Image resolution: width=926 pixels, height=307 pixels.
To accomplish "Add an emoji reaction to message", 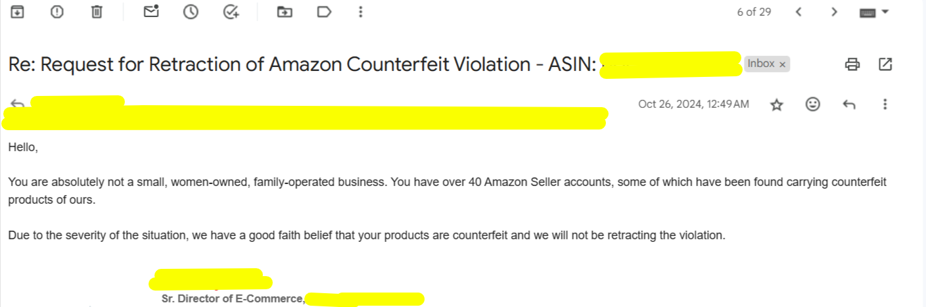I will coord(813,104).
